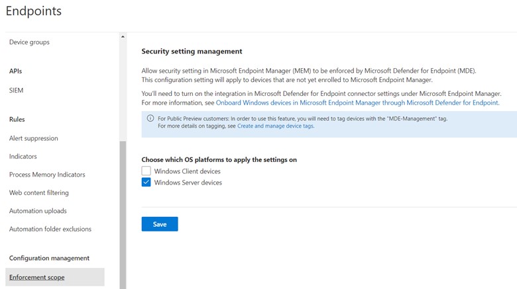Click the Windows Server devices label text
517x289 pixels.
tap(188, 183)
